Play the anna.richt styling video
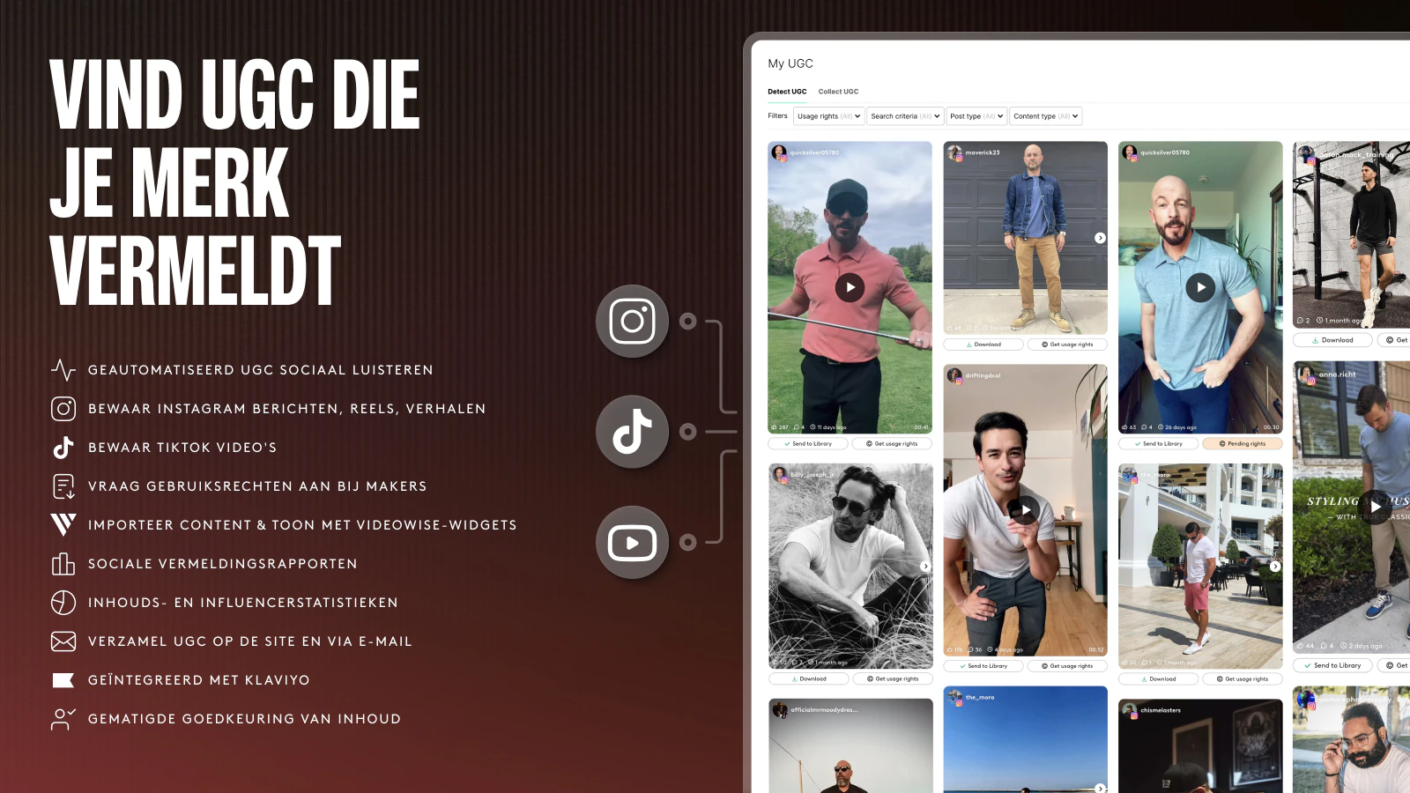This screenshot has height=793, width=1410. tap(1376, 506)
